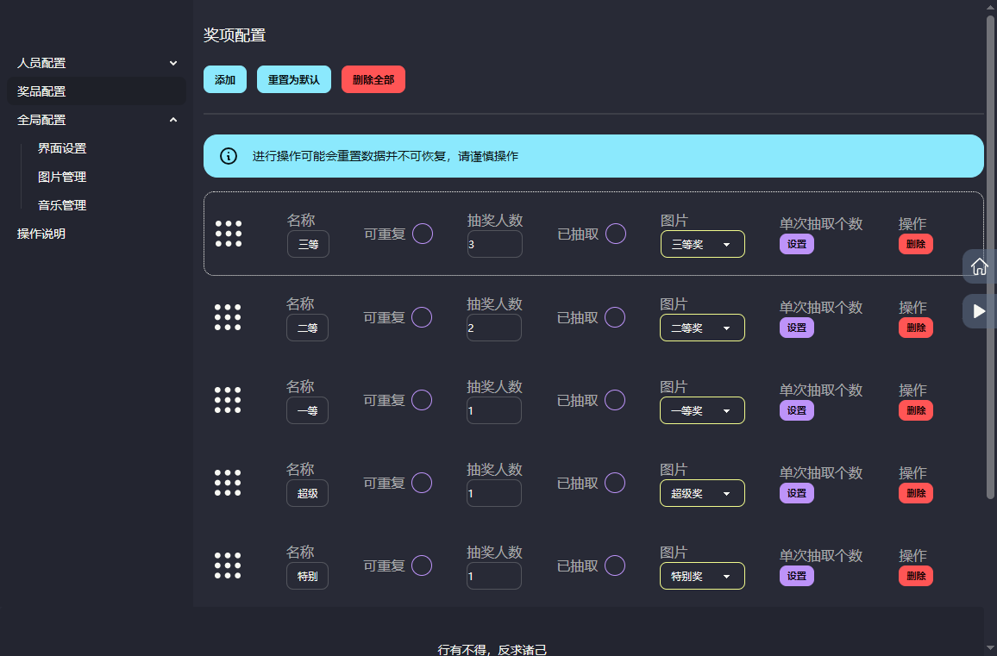Go home via the house icon
Image resolution: width=997 pixels, height=656 pixels.
point(979,266)
